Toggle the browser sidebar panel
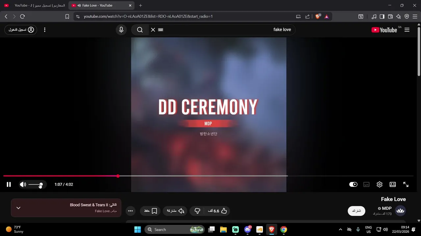Viewport: 421px width, 236px height. coord(382,16)
